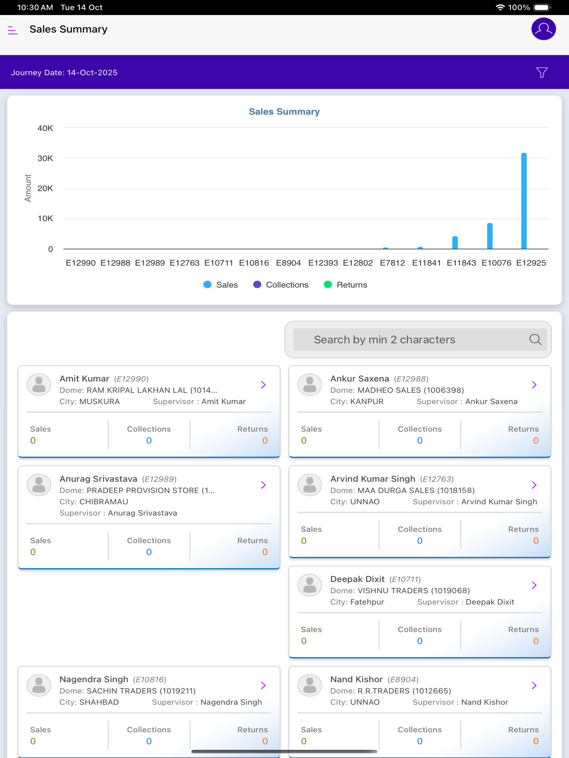Open the hamburger navigation menu
Screen dimensions: 569x758
point(13,30)
